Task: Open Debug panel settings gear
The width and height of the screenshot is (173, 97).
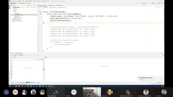Action: click(x=161, y=53)
